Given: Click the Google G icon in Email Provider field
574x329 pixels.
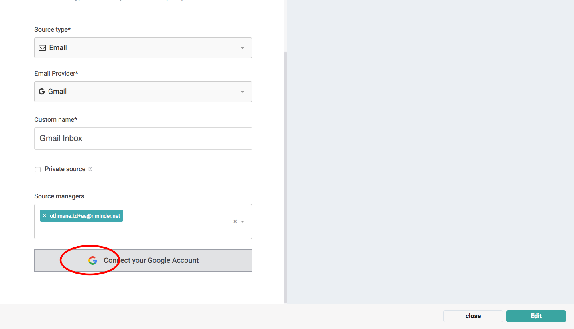Looking at the screenshot, I should pyautogui.click(x=42, y=92).
